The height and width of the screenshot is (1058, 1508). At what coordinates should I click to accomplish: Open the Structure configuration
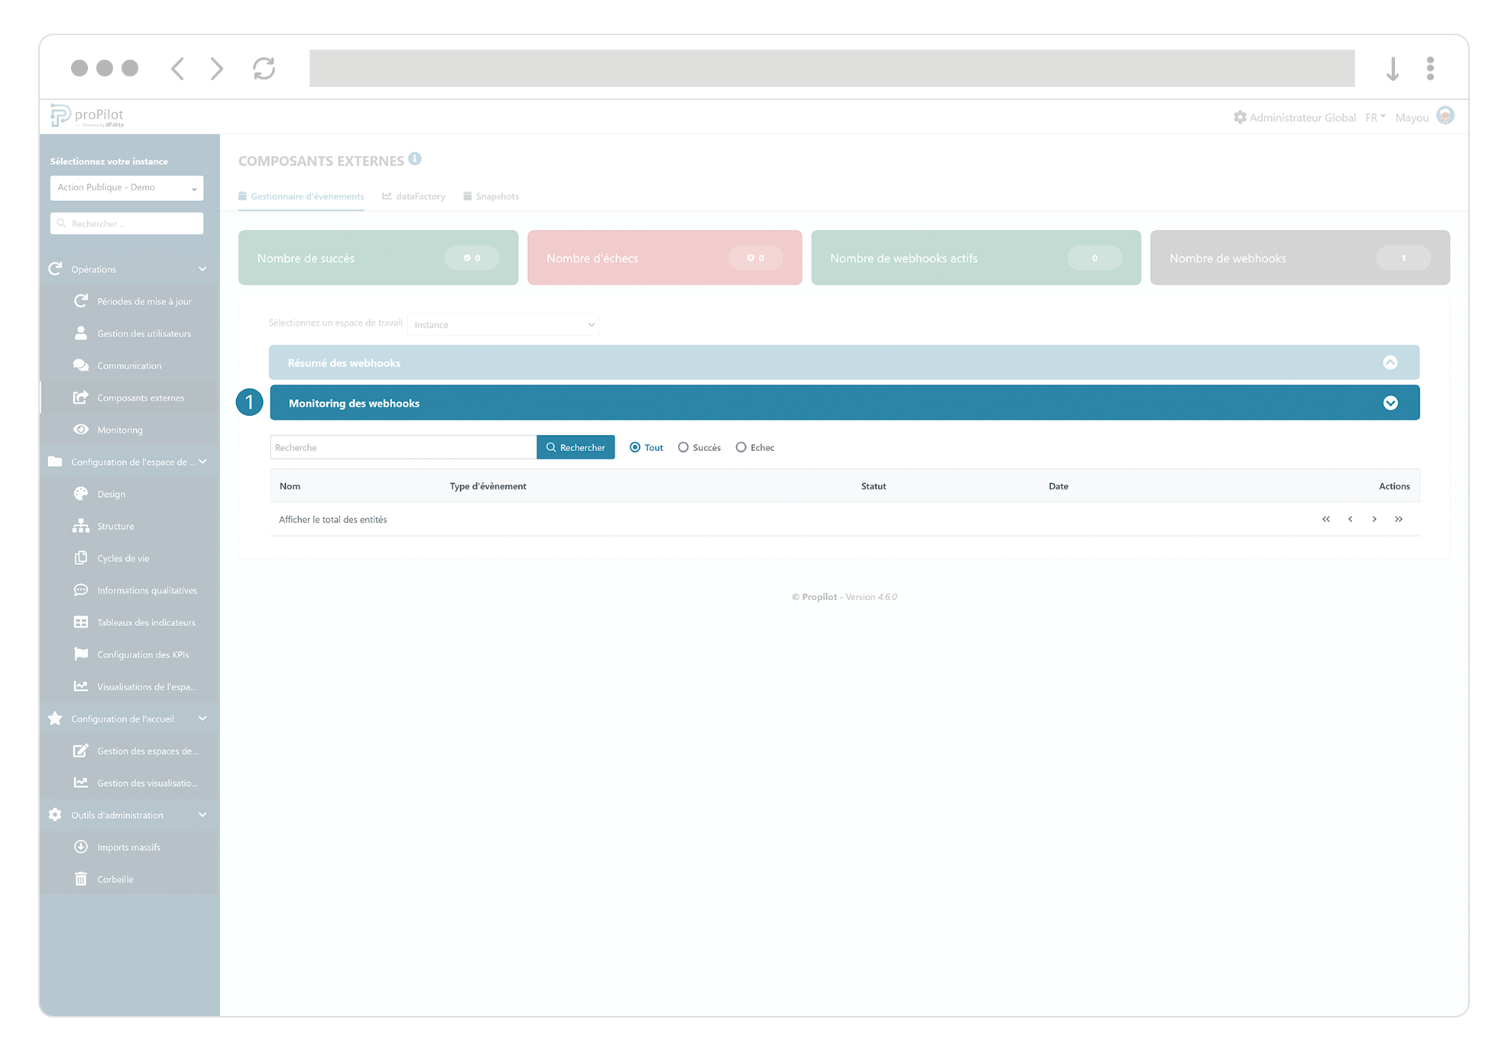[115, 525]
